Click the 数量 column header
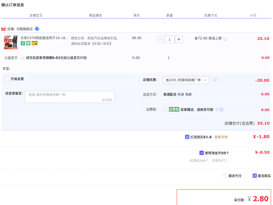This screenshot has height=205, width=273. 169,15
